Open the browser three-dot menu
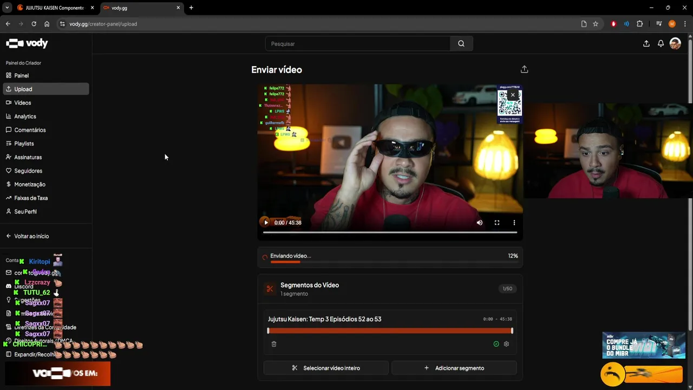Screen dimensions: 693x390 point(685,24)
